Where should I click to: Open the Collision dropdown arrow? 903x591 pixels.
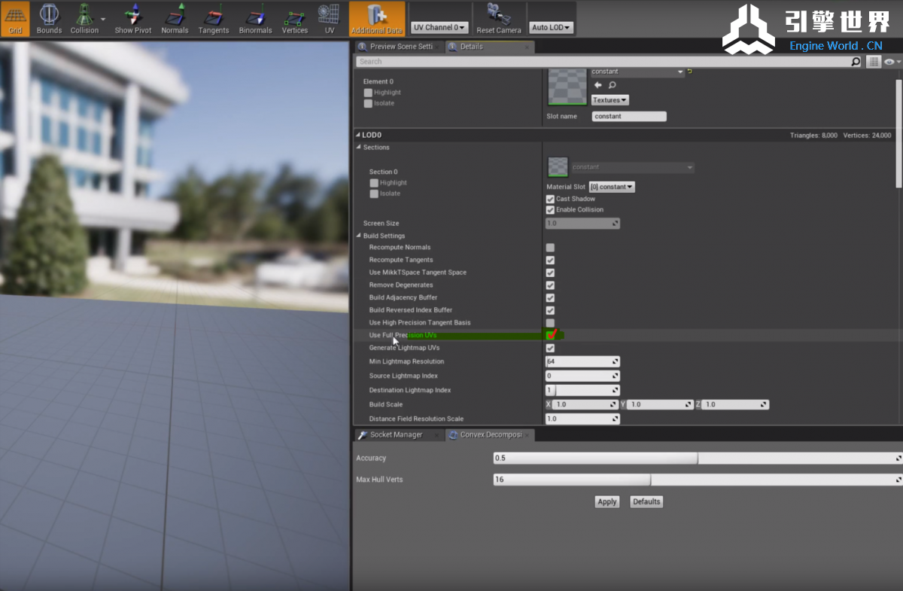[x=103, y=20]
